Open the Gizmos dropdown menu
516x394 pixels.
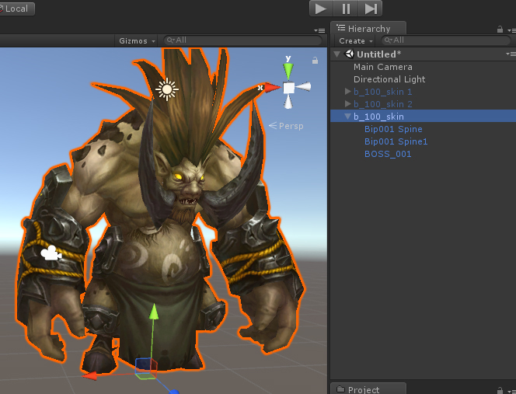click(x=137, y=41)
